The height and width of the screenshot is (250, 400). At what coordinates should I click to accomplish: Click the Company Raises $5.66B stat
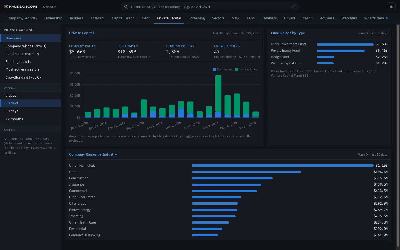[x=82, y=51]
